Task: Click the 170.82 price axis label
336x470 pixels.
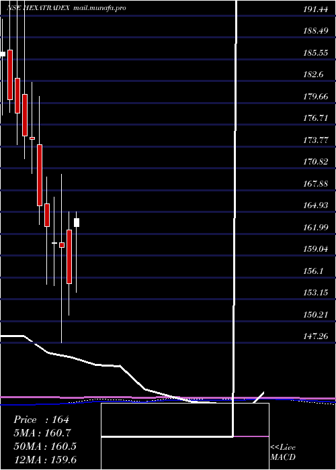Action: click(315, 162)
